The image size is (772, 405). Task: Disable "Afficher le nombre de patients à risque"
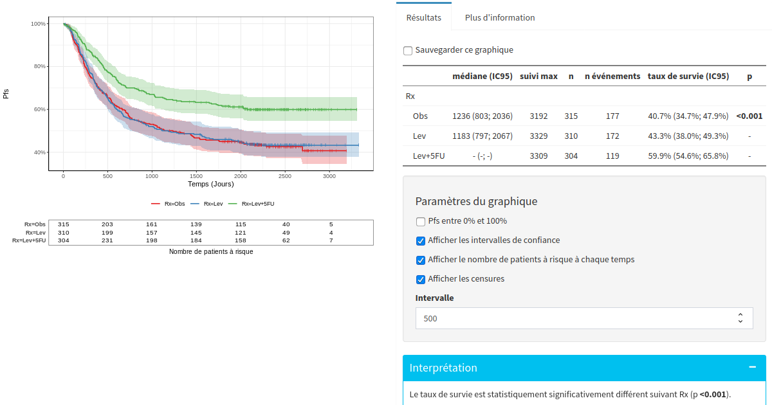click(420, 260)
